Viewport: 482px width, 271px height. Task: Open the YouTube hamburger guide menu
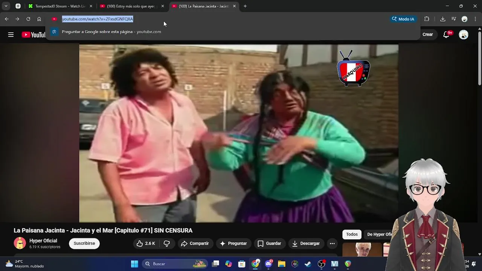pyautogui.click(x=11, y=35)
